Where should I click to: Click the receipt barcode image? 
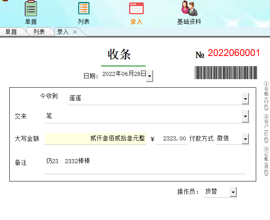coord(226,73)
